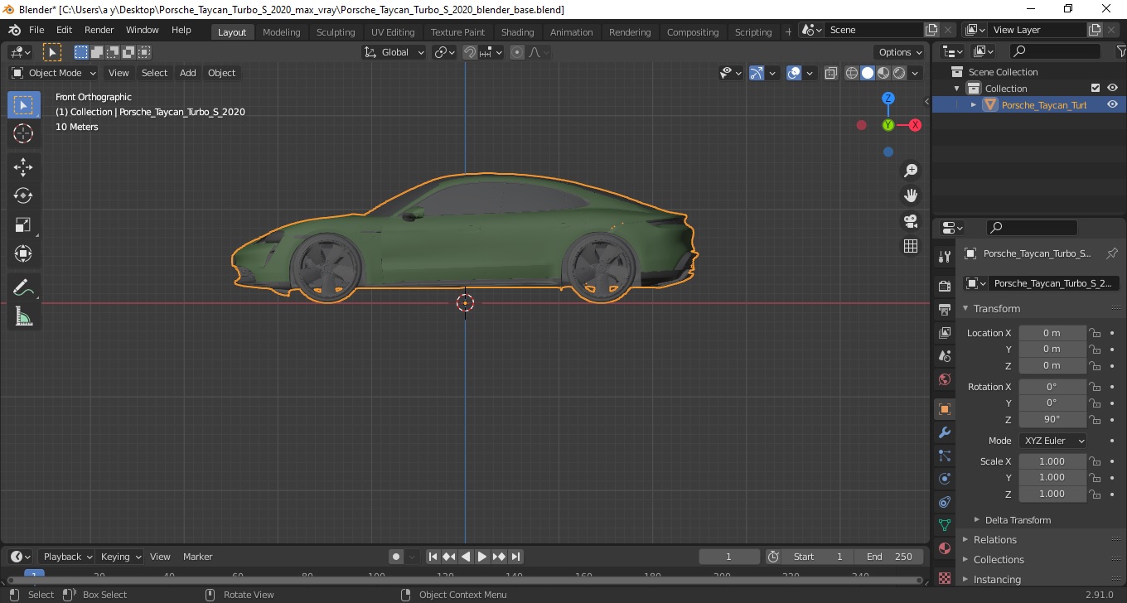Screen dimensions: 1127x603
Task: Select the Scale tool
Action: click(23, 224)
